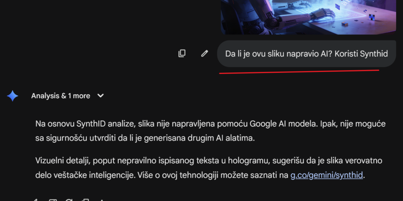This screenshot has width=403, height=201.
Task: Edit the prompt using the pencil icon
Action: [204, 53]
